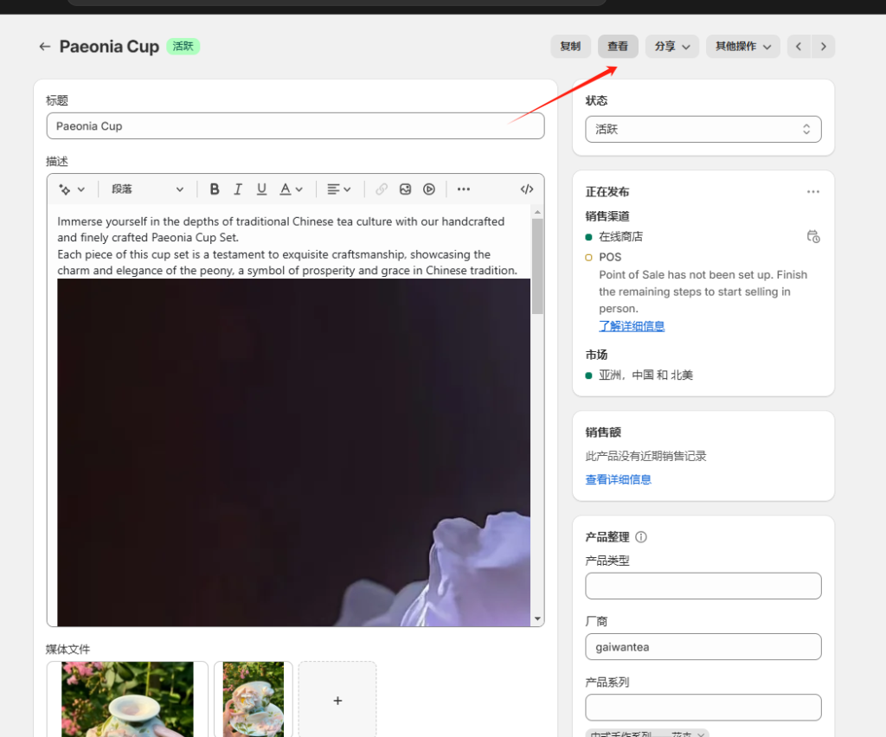
Task: Apply italic formatting in description toolbar
Action: click(238, 189)
